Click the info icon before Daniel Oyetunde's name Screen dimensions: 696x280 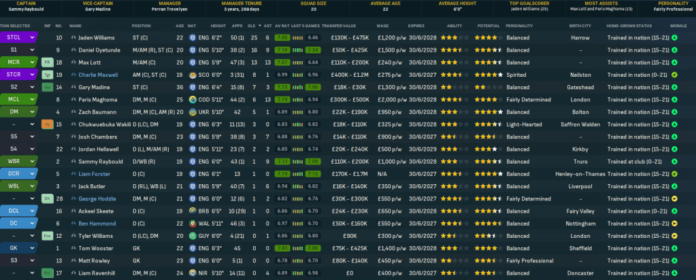coord(73,50)
